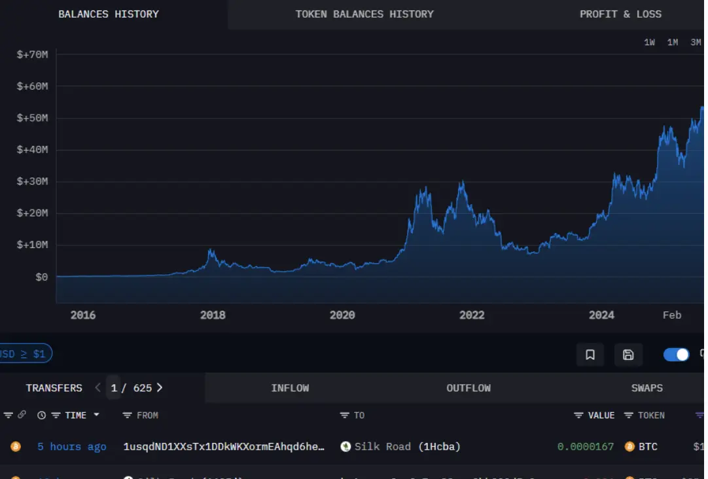Click the bookmark icon button

[590, 355]
